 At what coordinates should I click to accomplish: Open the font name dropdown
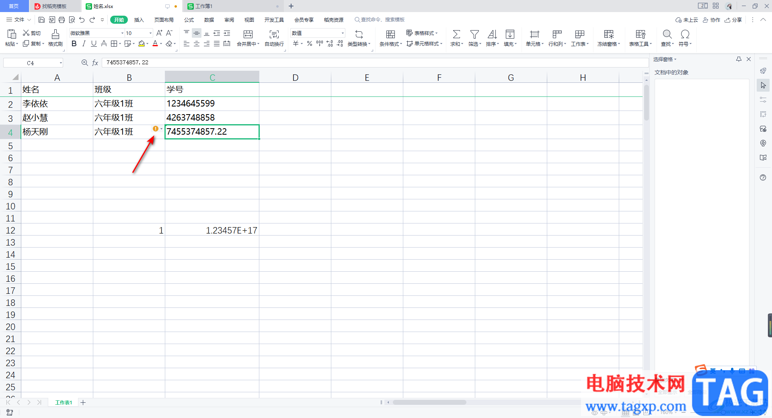click(122, 33)
